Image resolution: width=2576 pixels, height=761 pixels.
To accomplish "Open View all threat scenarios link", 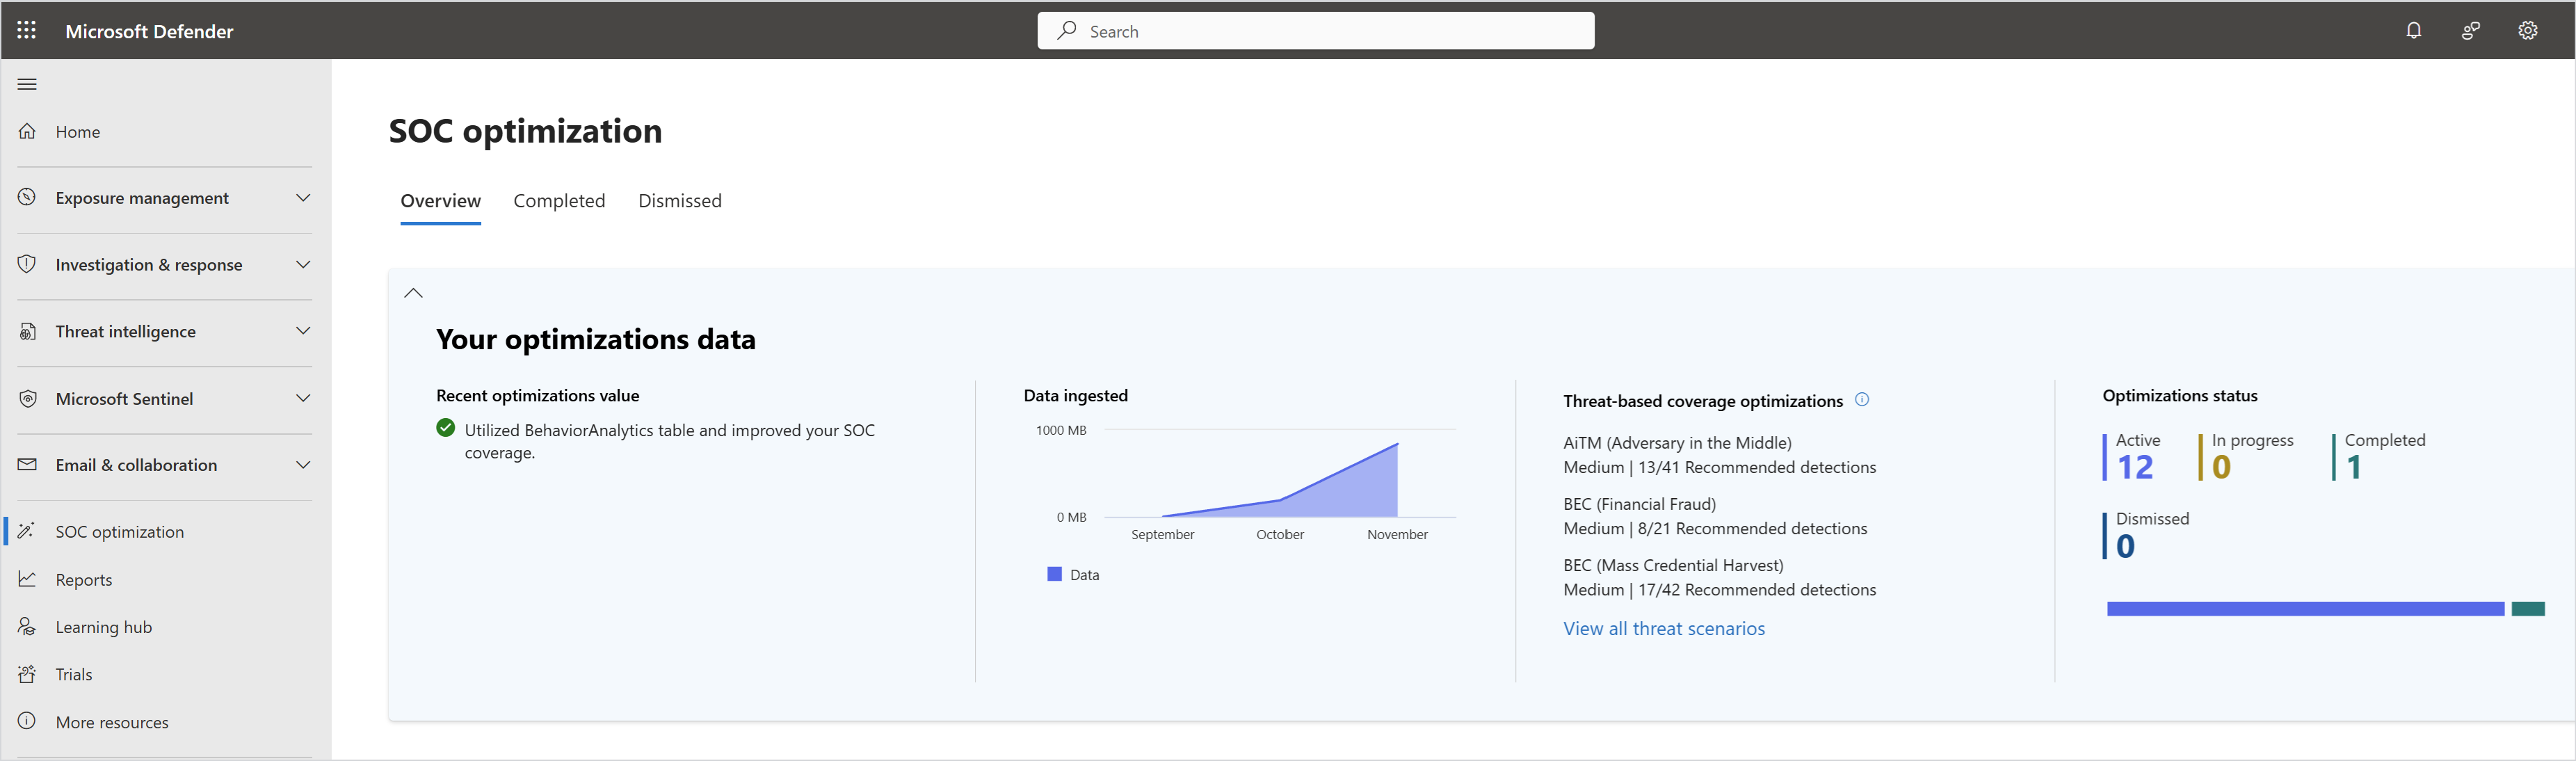I will 1663,629.
